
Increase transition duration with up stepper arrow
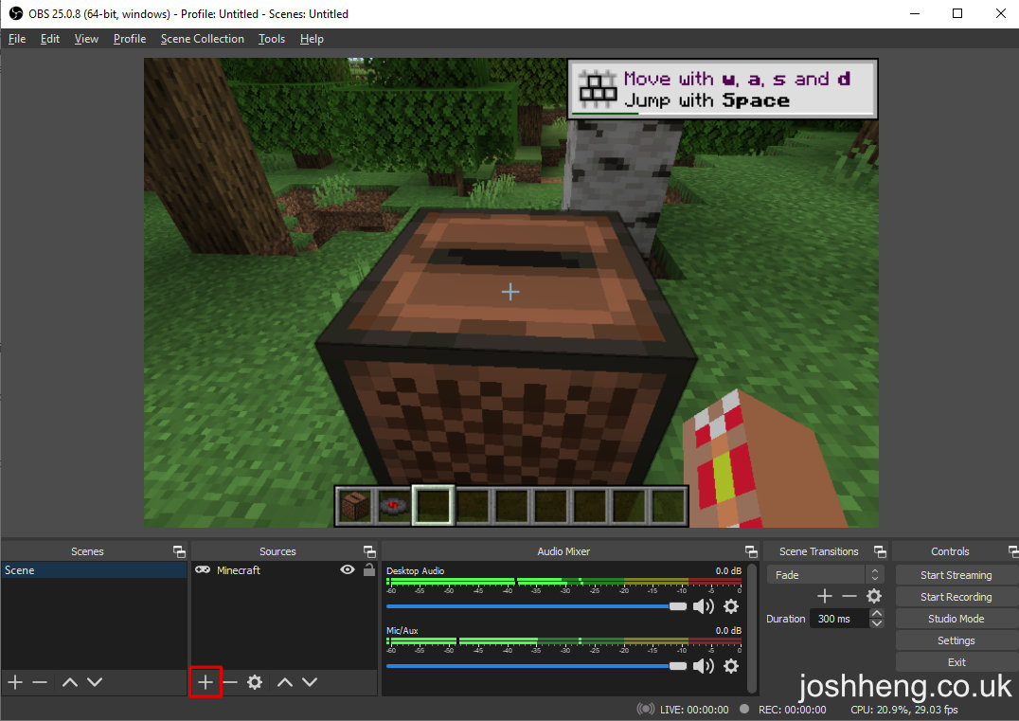click(876, 613)
